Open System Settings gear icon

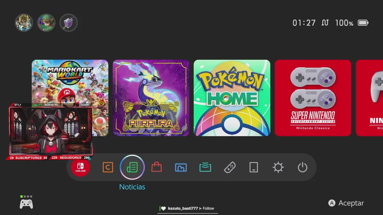click(278, 168)
